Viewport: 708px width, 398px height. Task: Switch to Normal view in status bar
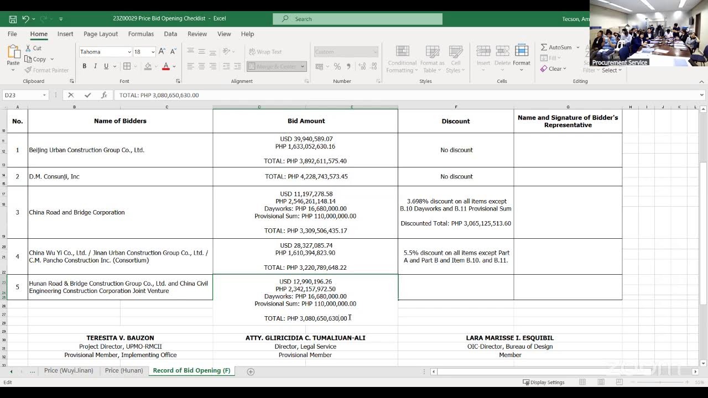(x=582, y=382)
